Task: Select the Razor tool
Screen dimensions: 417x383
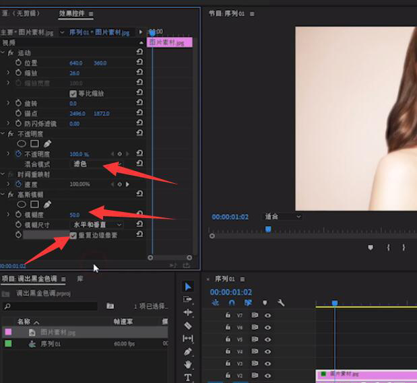Action: pyautogui.click(x=188, y=325)
